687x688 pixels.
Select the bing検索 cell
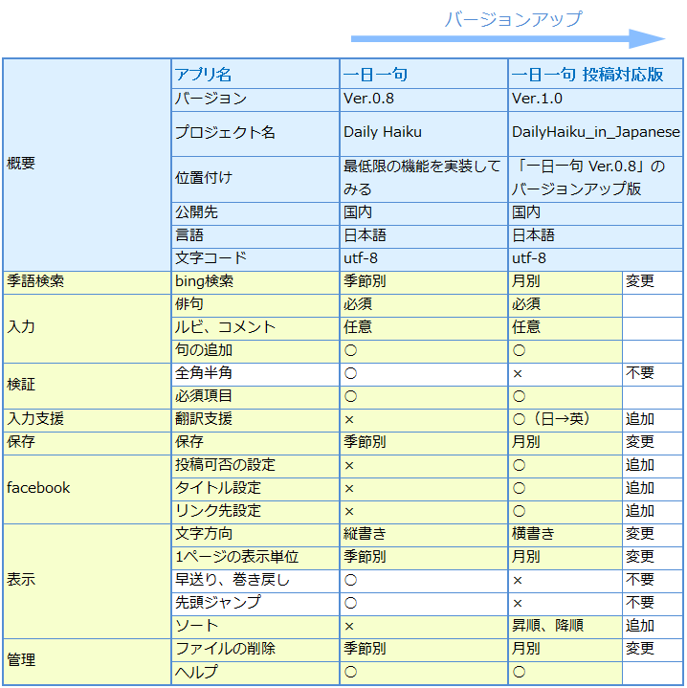coord(255,282)
